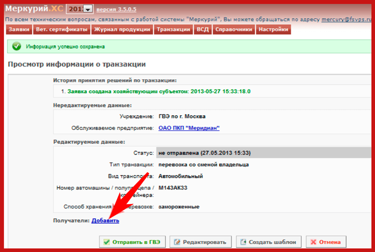375x252 pixels.
Task: Click the Просмотр информации о транзакции heading
Action: pyautogui.click(x=77, y=64)
